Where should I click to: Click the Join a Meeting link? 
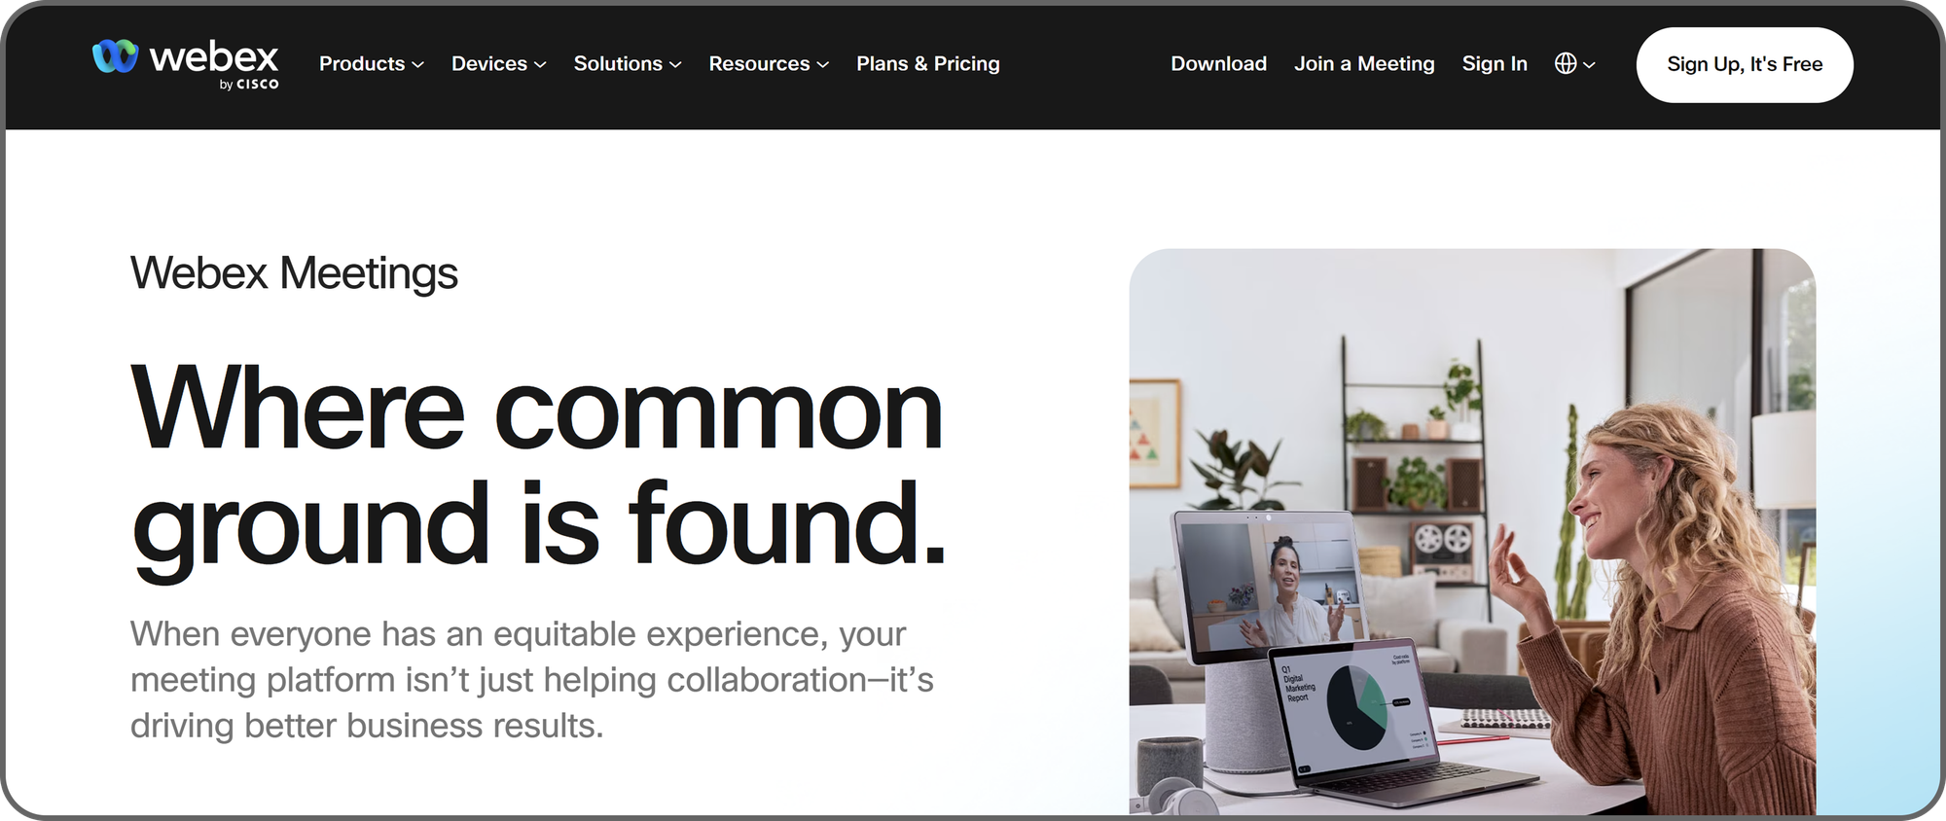click(1364, 63)
